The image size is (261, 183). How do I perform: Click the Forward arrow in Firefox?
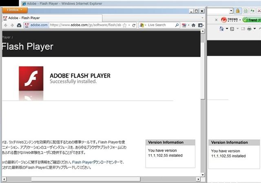click(12, 25)
